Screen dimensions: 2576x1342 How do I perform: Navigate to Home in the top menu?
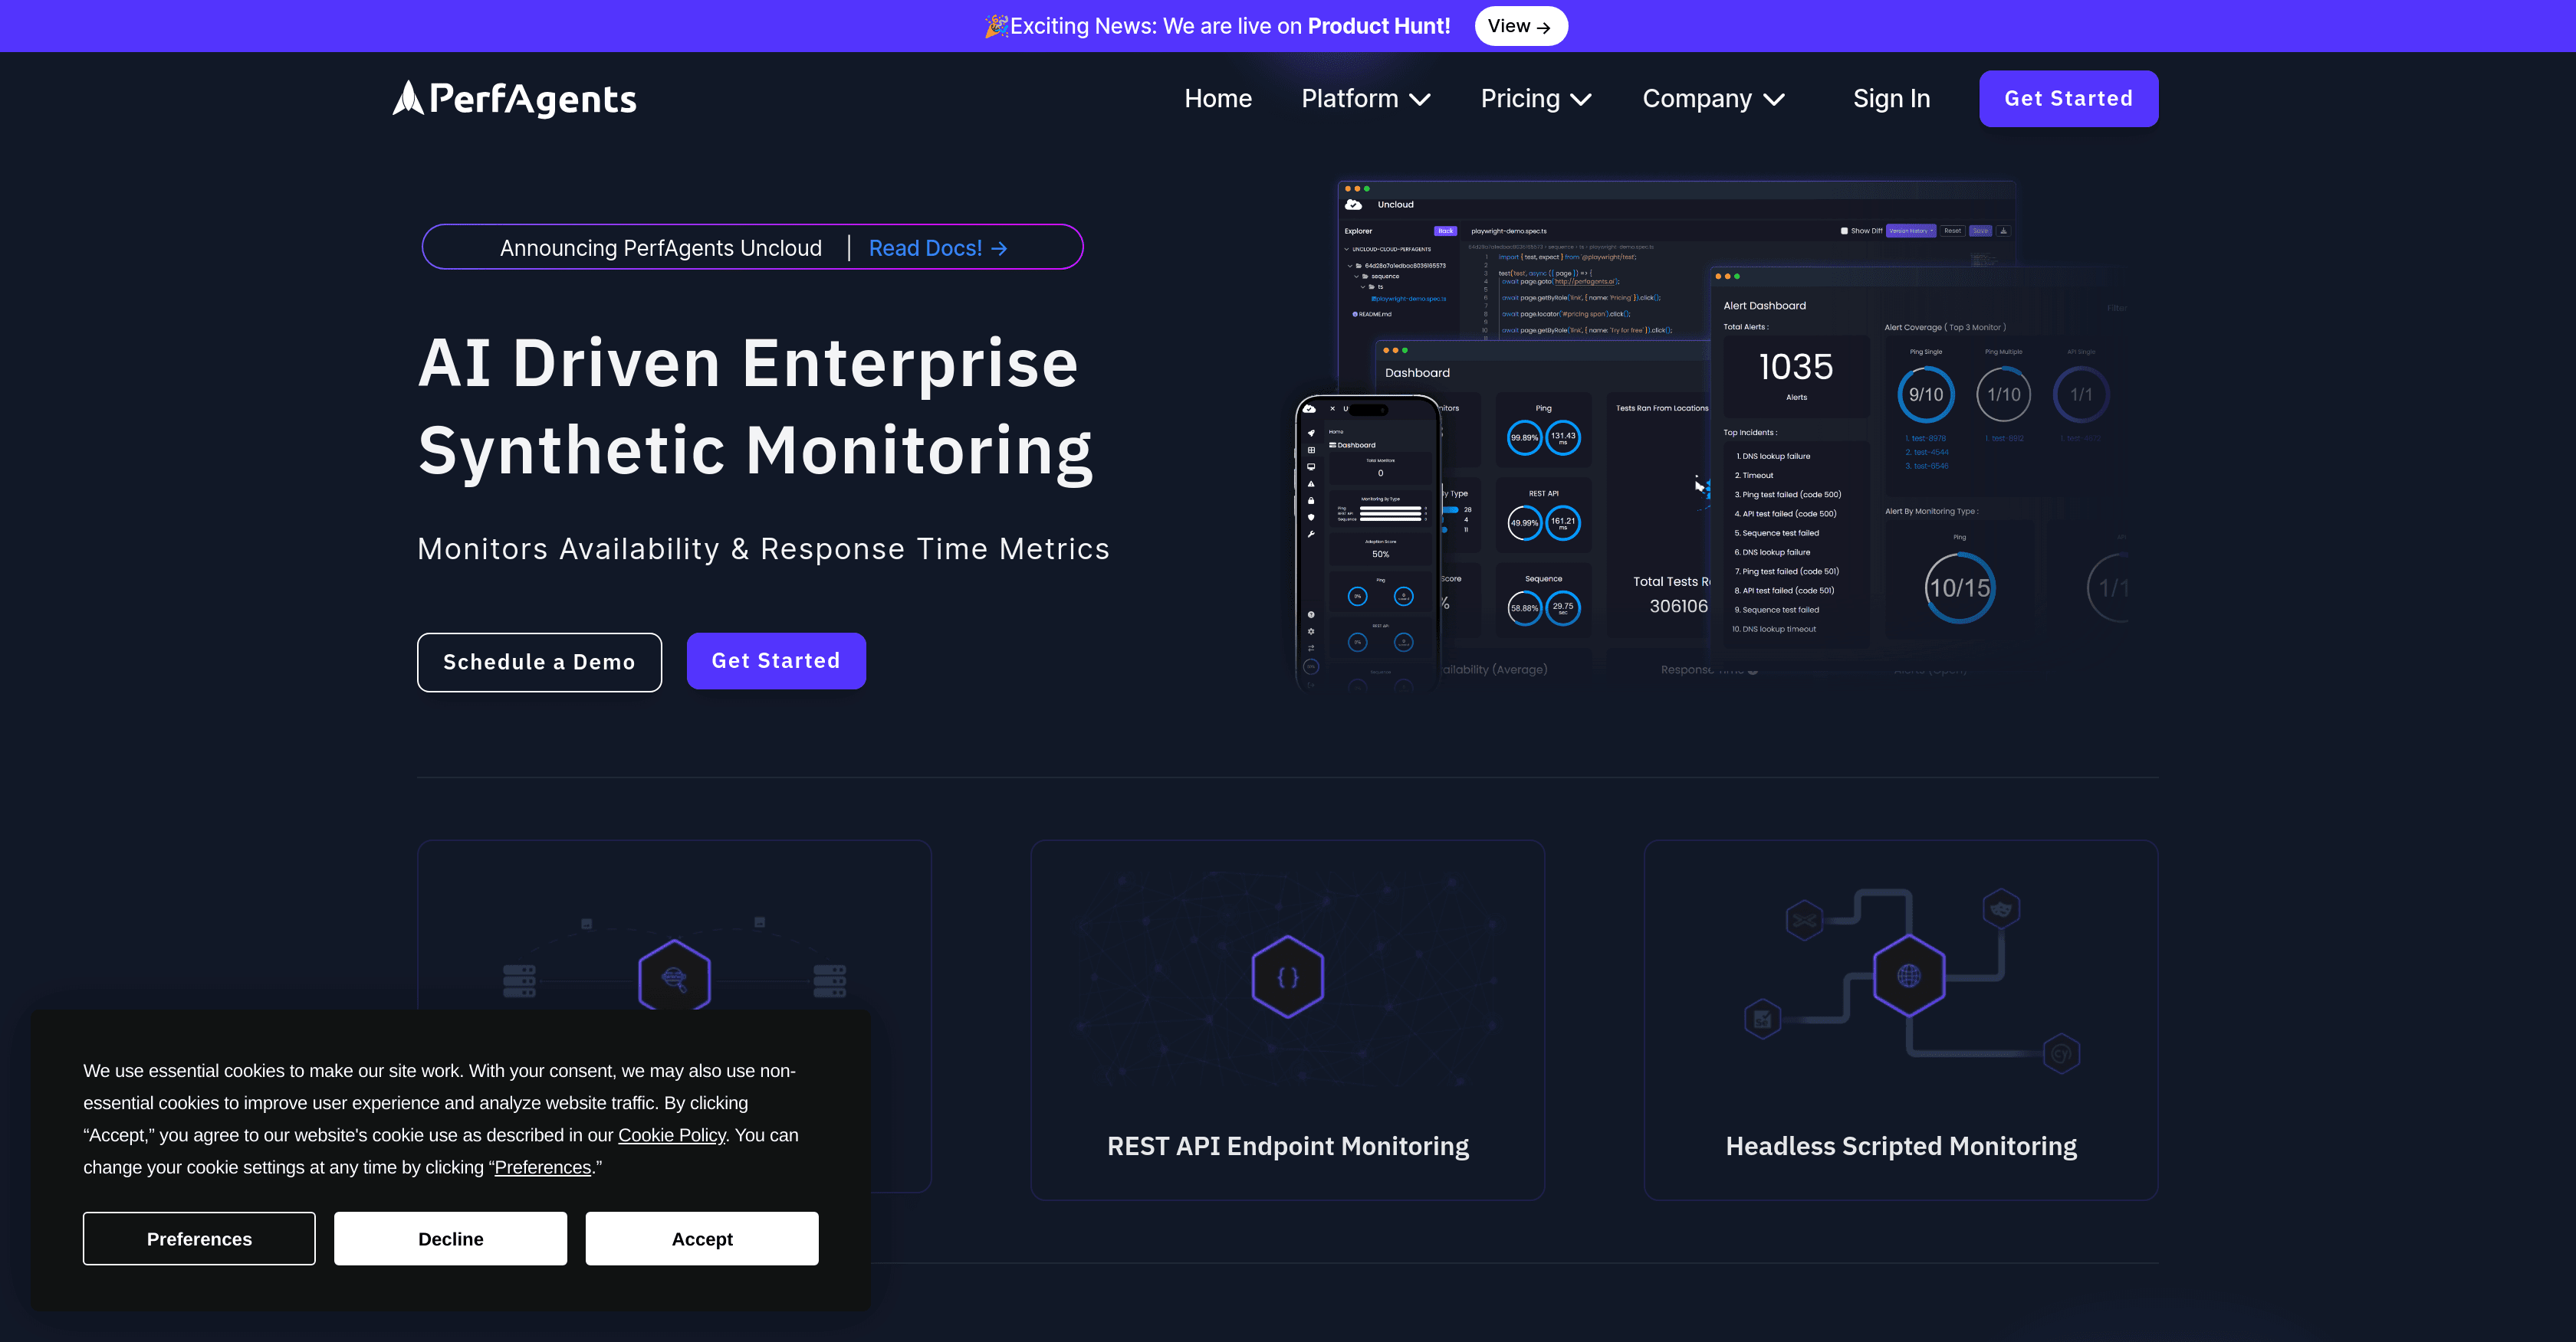[x=1218, y=98]
